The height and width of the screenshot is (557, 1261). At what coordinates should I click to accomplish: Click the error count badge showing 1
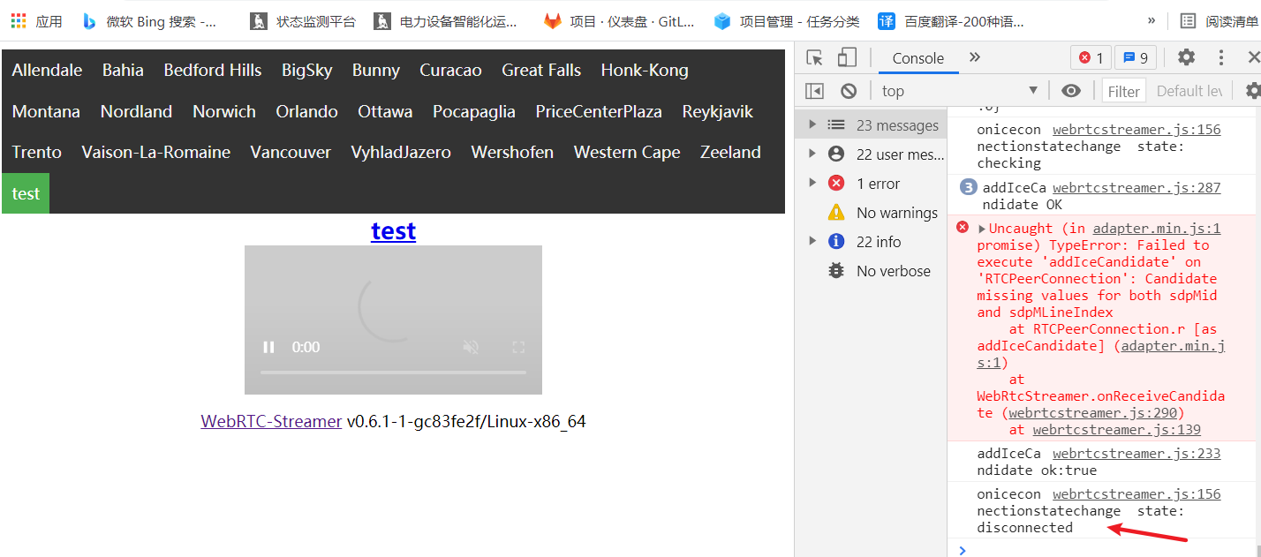pyautogui.click(x=1091, y=56)
